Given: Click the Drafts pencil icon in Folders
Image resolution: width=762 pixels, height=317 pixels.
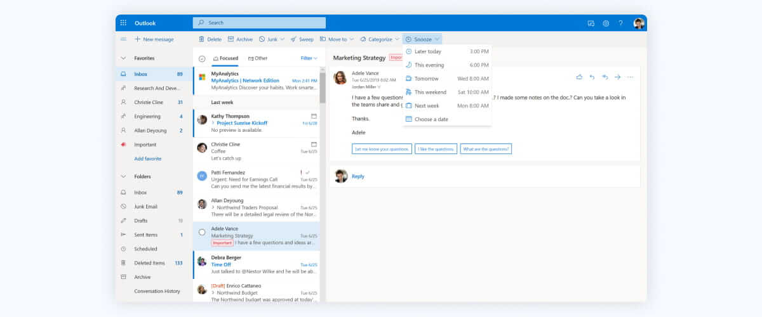Looking at the screenshot, I should pyautogui.click(x=123, y=221).
